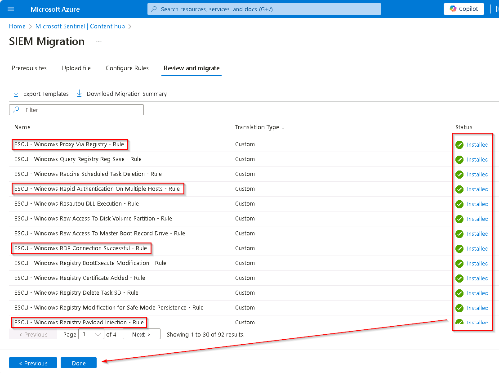The height and width of the screenshot is (373, 499).
Task: Click the green check for Registry BootExecute Modification
Action: [x=459, y=264]
